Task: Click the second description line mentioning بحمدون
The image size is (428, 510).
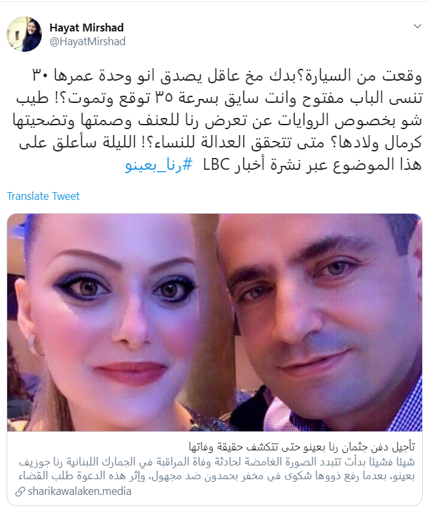Action: (x=217, y=476)
